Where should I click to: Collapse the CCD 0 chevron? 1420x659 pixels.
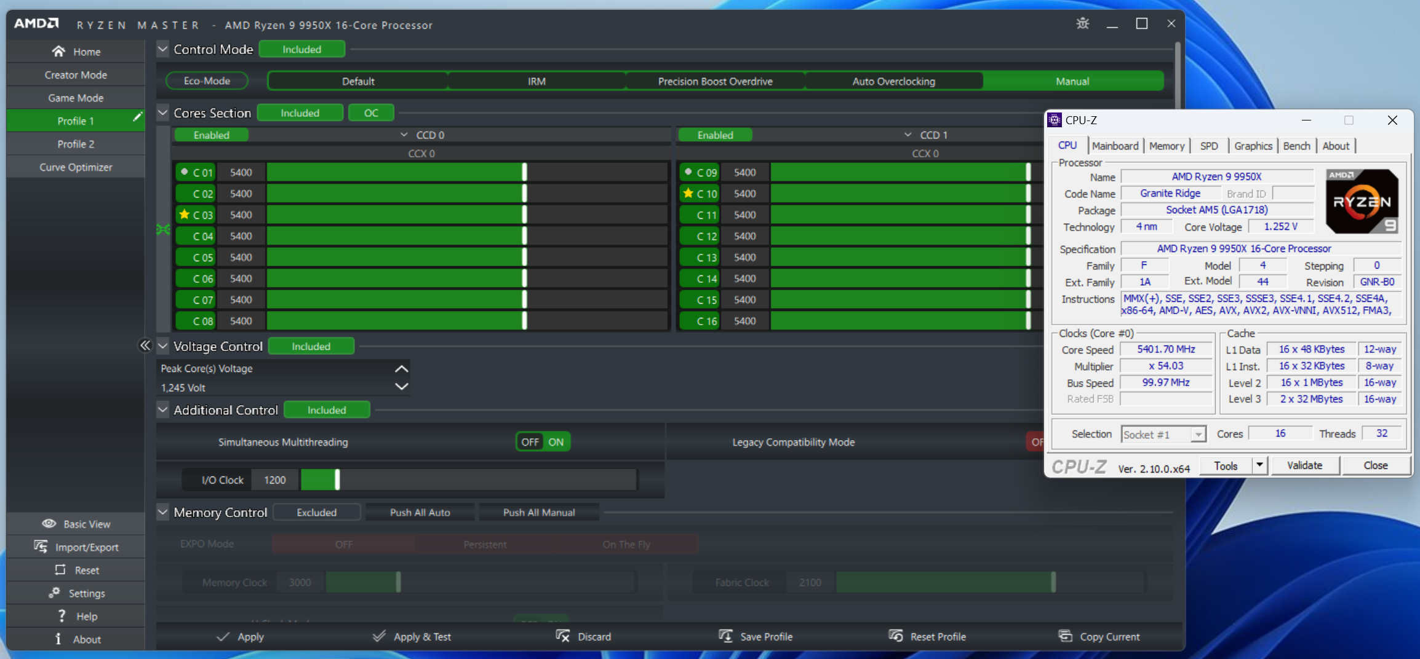(x=404, y=135)
